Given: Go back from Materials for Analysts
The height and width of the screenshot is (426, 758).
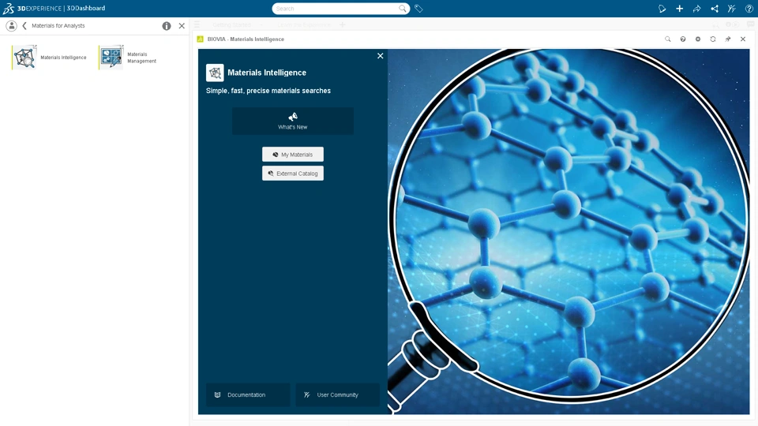Looking at the screenshot, I should coord(24,25).
